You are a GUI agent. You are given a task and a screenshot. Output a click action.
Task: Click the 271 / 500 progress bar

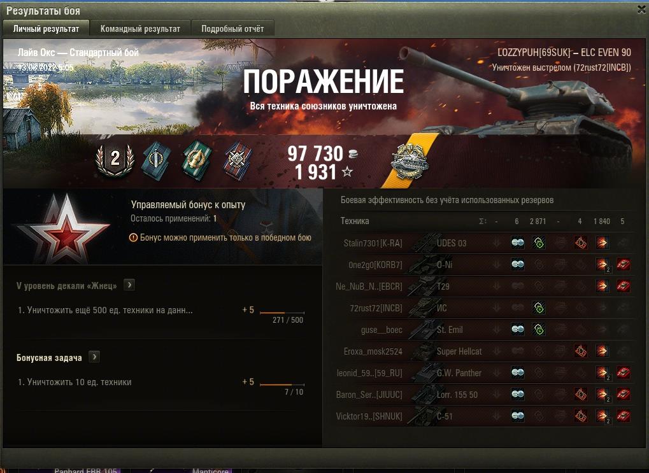[282, 313]
